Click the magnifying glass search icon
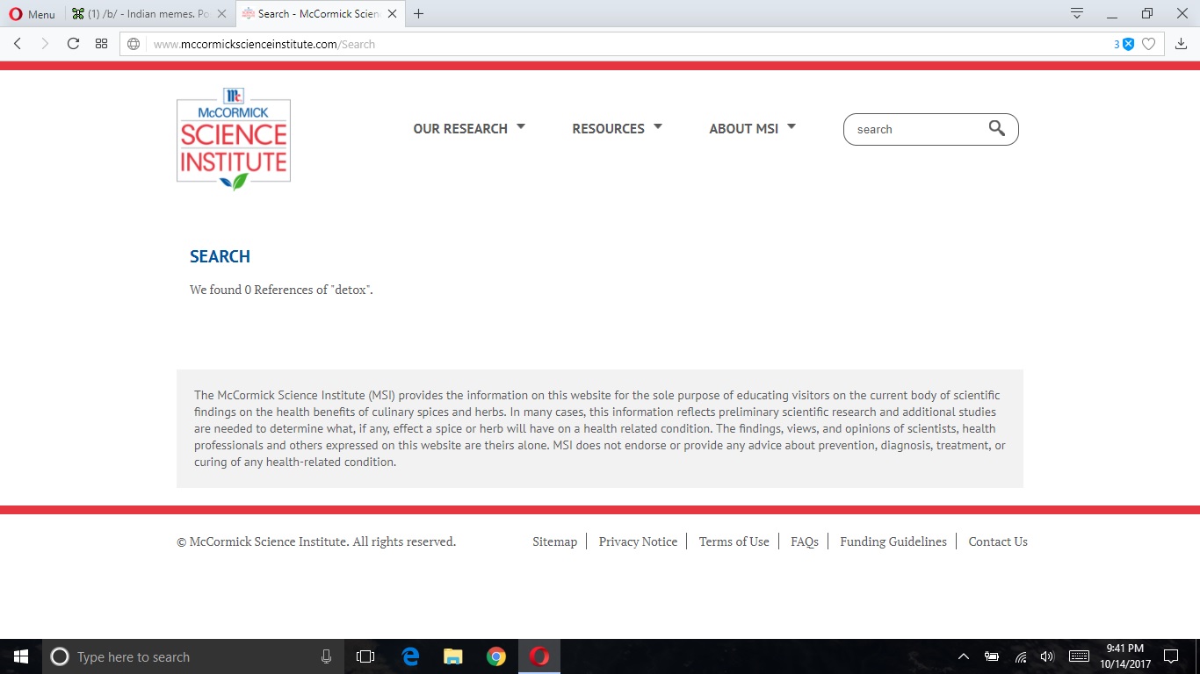Viewport: 1200px width, 674px height. (996, 128)
